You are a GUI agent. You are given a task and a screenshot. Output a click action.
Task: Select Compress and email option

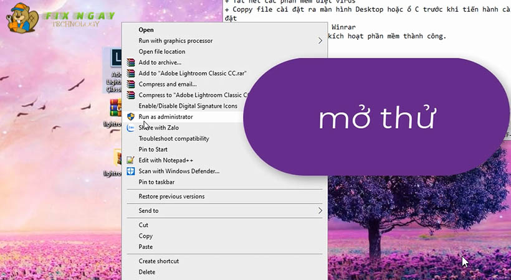click(x=167, y=84)
